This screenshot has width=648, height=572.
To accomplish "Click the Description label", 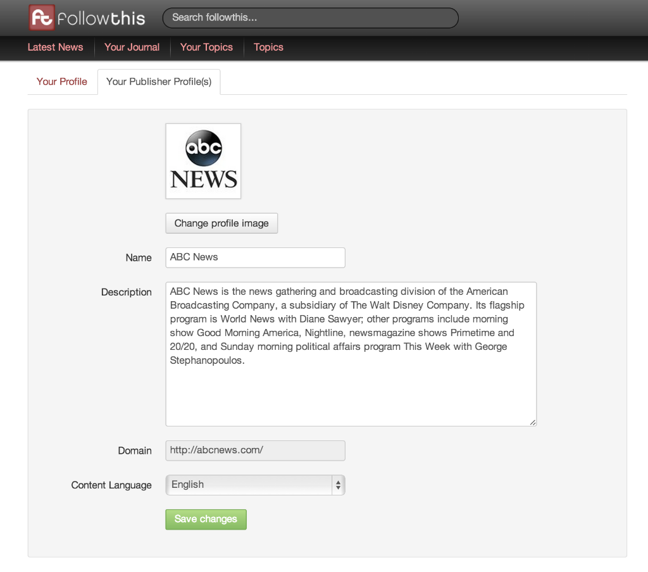I will point(127,292).
